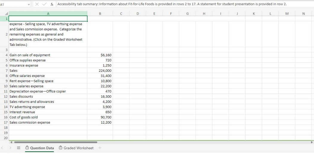Click value 4,200 in column B
Viewport: 314px width, 154px height.
point(100,102)
